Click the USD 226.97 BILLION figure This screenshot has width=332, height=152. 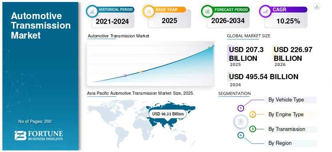[x=293, y=54]
